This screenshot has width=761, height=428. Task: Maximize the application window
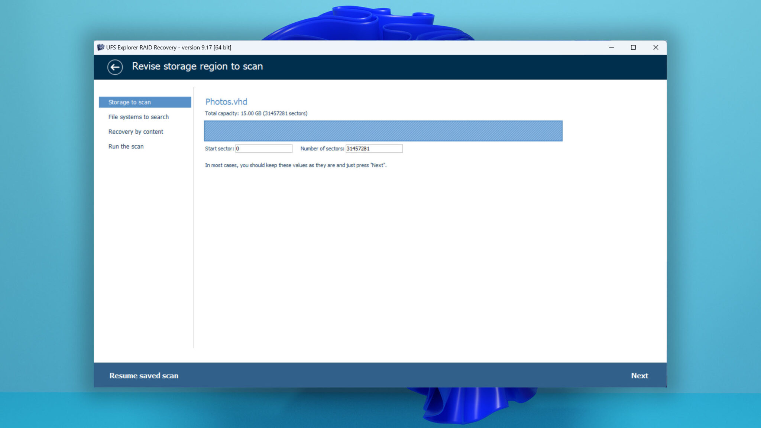pyautogui.click(x=633, y=47)
